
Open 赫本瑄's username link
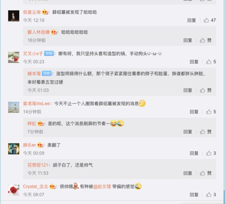point(34,73)
